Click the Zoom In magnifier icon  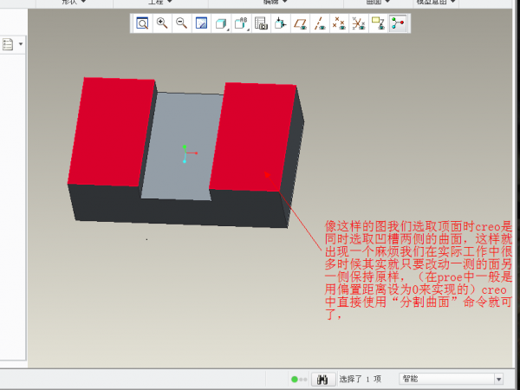[162, 24]
